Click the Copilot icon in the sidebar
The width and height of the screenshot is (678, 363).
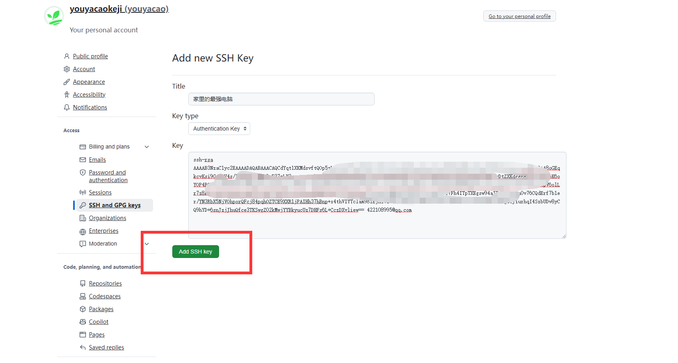82,321
